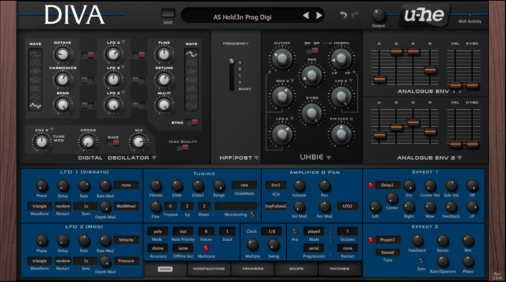Toggle the SYNC switch
This screenshot has width=506, height=282.
[191, 122]
